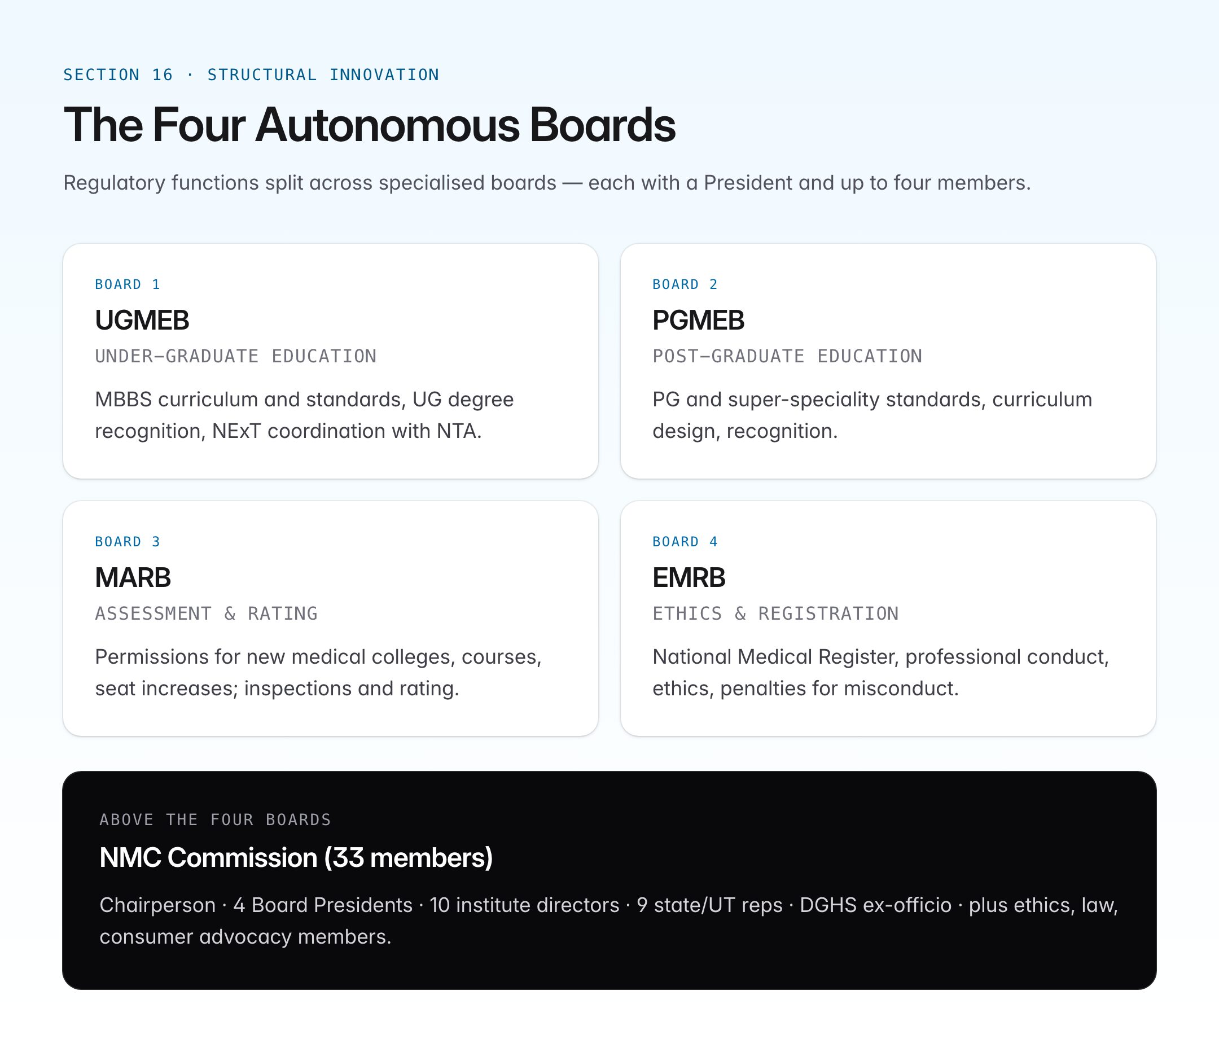Click the National Medical Register description
The height and width of the screenshot is (1052, 1219).
click(881, 672)
